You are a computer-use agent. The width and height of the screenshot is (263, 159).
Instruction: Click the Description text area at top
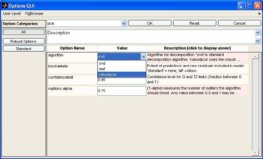(x=151, y=37)
